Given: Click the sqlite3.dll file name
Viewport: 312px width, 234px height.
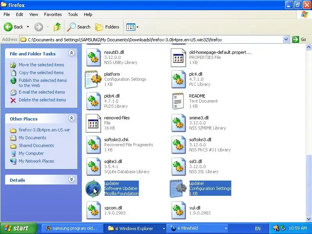Looking at the screenshot, I should [113, 161].
